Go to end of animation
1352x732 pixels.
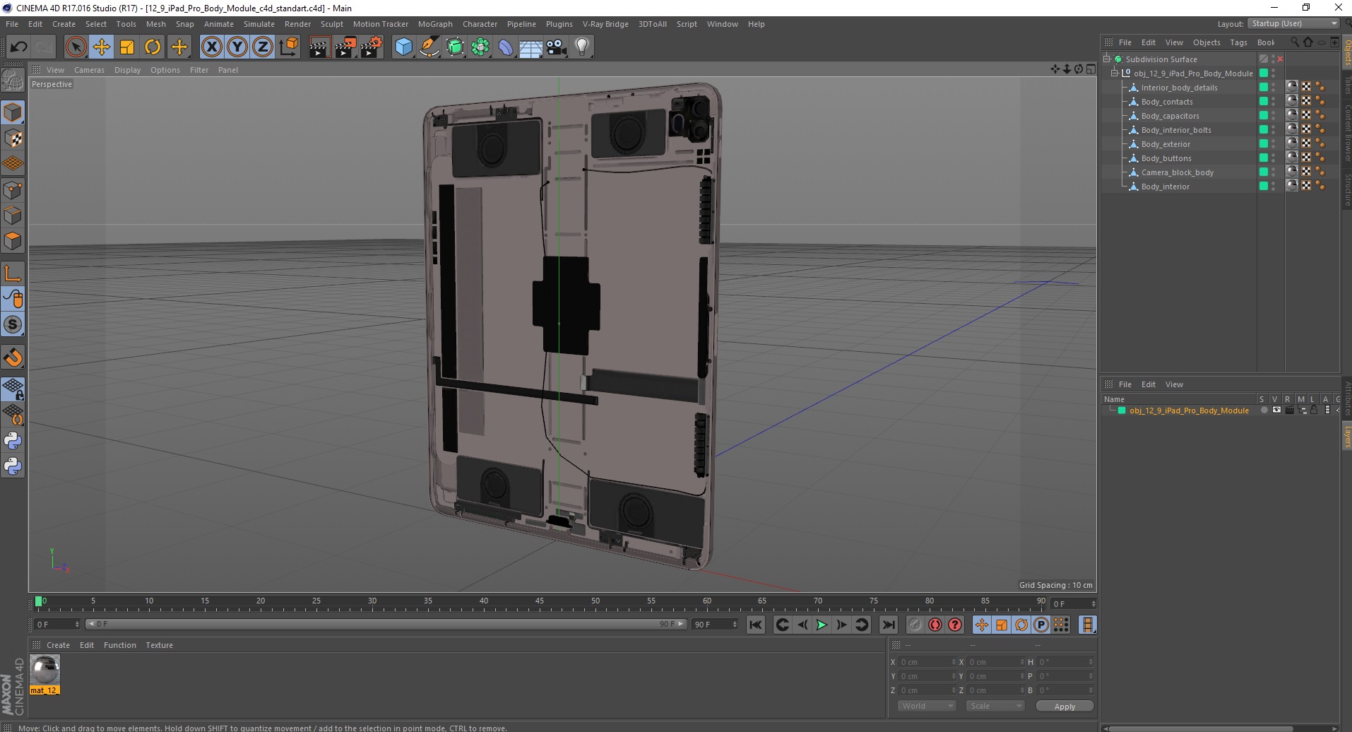(889, 625)
